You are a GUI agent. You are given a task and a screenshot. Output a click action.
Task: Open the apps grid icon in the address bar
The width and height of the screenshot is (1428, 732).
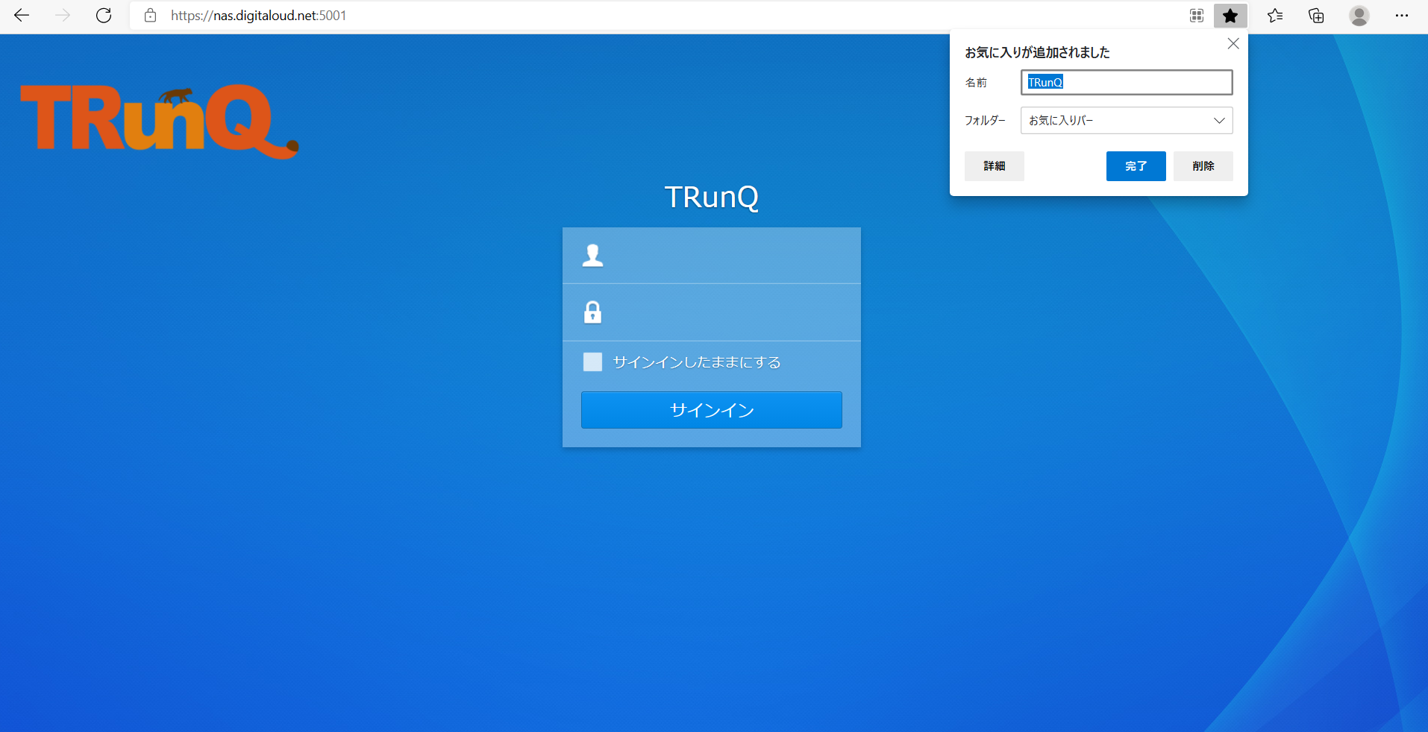pyautogui.click(x=1197, y=16)
